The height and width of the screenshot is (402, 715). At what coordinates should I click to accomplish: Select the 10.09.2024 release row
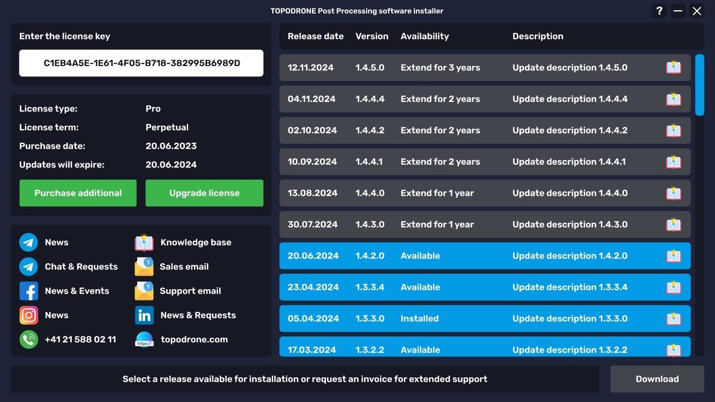coord(485,162)
